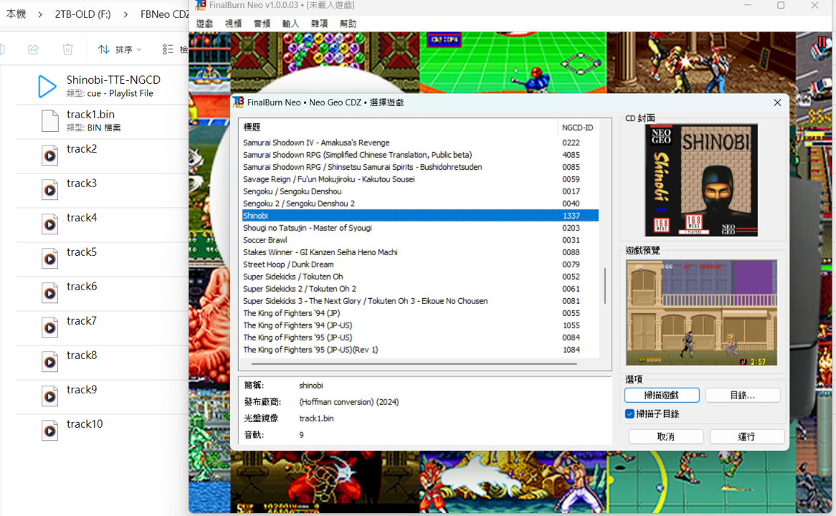This screenshot has height=516, width=836.
Task: Select the track7 audio file
Action: (103, 327)
